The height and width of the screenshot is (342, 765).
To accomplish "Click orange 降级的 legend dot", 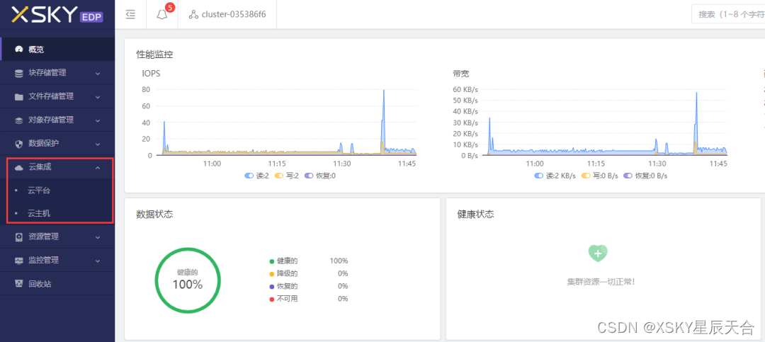I will point(272,274).
